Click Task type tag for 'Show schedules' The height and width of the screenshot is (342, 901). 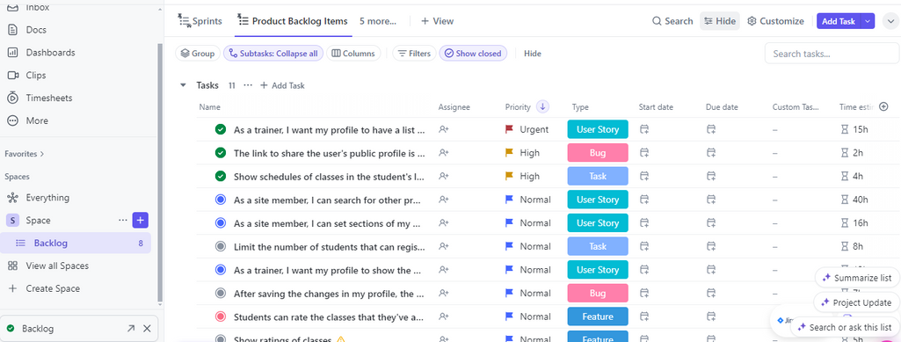(598, 177)
